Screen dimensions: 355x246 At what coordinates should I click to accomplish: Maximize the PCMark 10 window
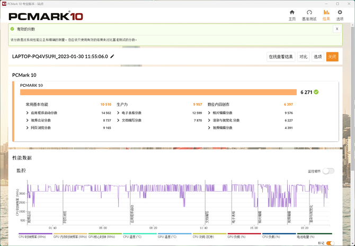[x=338, y=4]
